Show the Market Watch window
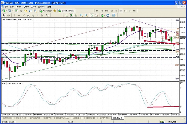Screen dimensions: 187x124 (x=16, y=11)
